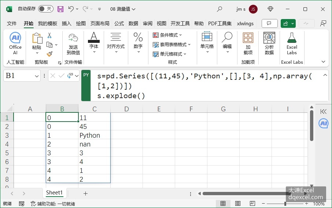The width and height of the screenshot is (332, 208).
Task: Collapse side pane with double chevron
Action: click(323, 112)
